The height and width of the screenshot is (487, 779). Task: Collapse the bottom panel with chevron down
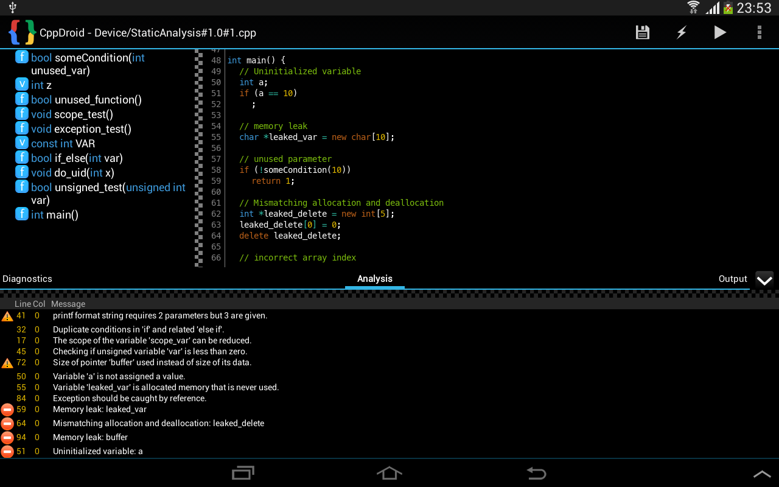[x=764, y=279]
